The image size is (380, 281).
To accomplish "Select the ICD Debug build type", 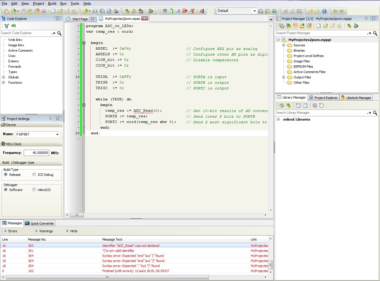I will tap(34, 175).
